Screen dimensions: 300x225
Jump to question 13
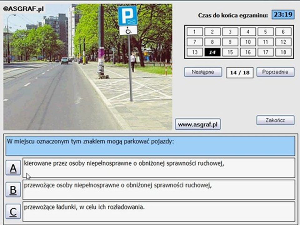pos(195,52)
